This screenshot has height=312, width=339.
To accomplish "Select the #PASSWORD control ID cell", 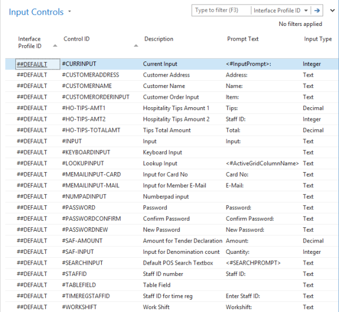I will click(x=79, y=208).
